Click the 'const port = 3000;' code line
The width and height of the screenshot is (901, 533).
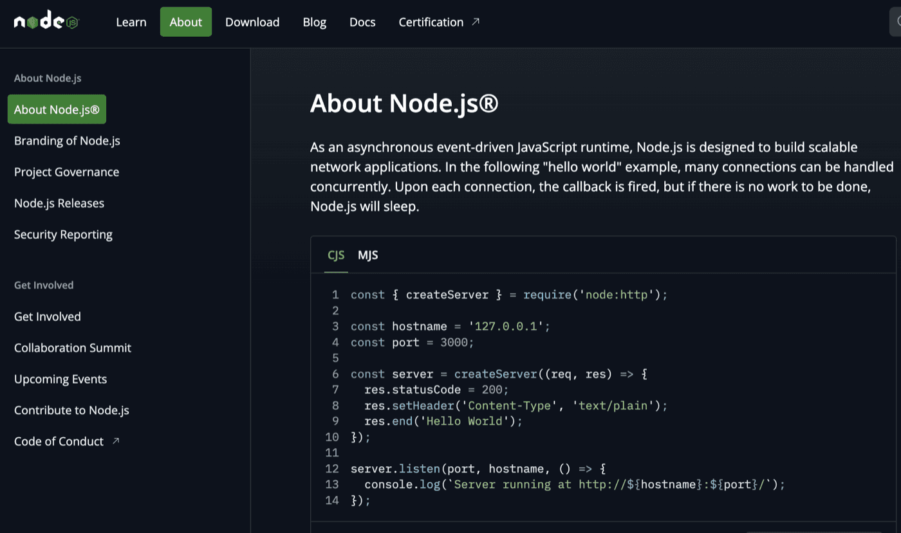(x=412, y=343)
